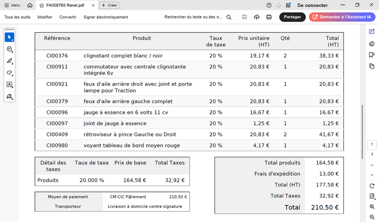Expand the page display options menu
The image size is (379, 222).
pyautogui.click(x=372, y=196)
